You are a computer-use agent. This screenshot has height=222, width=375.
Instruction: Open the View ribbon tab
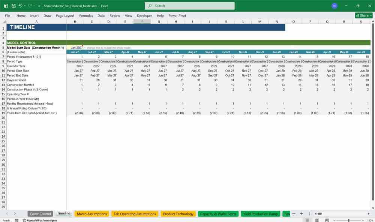pos(128,15)
